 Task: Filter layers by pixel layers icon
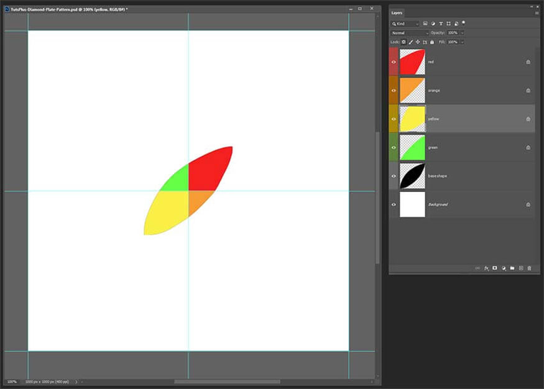425,24
